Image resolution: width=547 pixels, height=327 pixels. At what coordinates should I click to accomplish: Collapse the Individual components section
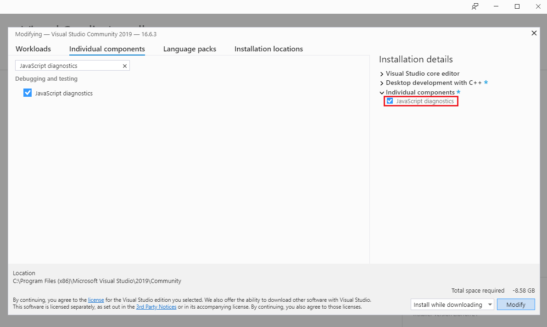(x=382, y=92)
